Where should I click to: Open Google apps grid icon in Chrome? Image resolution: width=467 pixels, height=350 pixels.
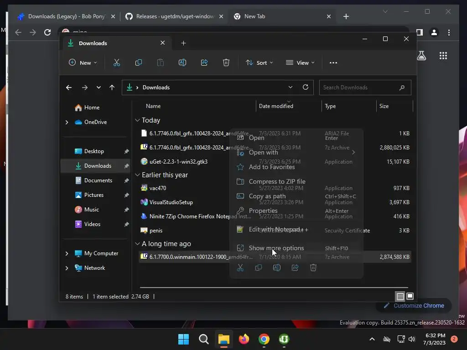pyautogui.click(x=443, y=56)
